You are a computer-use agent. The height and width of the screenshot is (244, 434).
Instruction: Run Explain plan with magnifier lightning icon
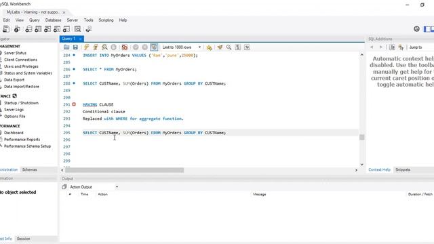104,47
